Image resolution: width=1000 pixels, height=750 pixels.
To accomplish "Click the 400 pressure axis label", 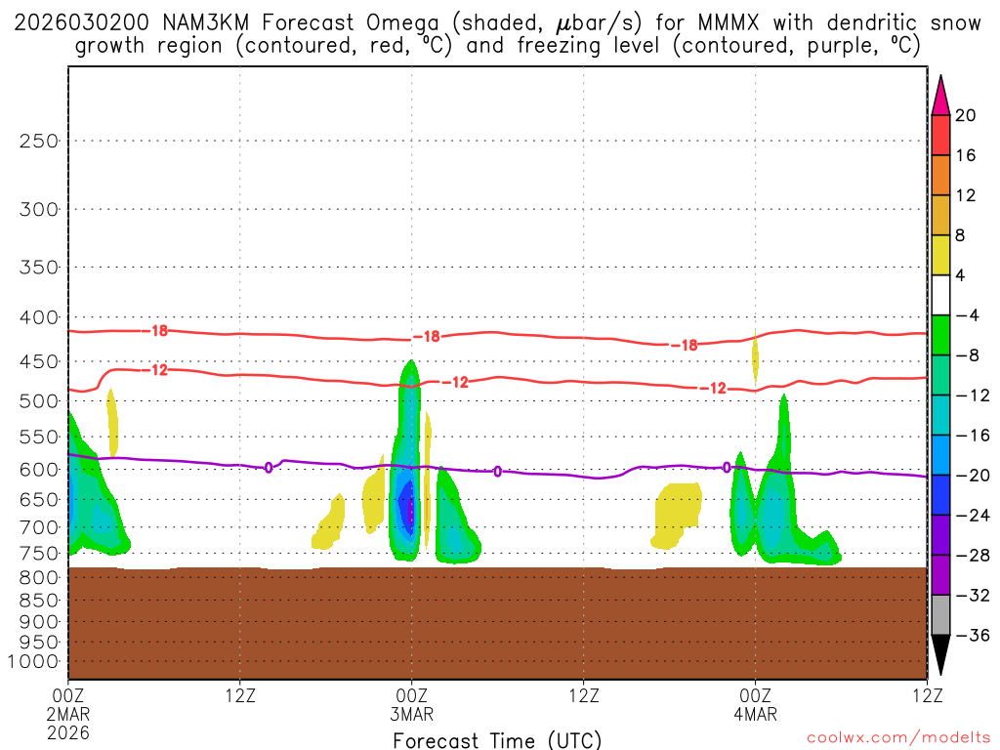I will point(39,317).
